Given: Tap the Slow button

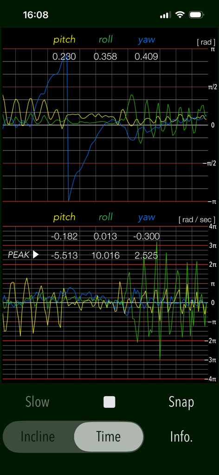Looking at the screenshot, I should point(37,402).
